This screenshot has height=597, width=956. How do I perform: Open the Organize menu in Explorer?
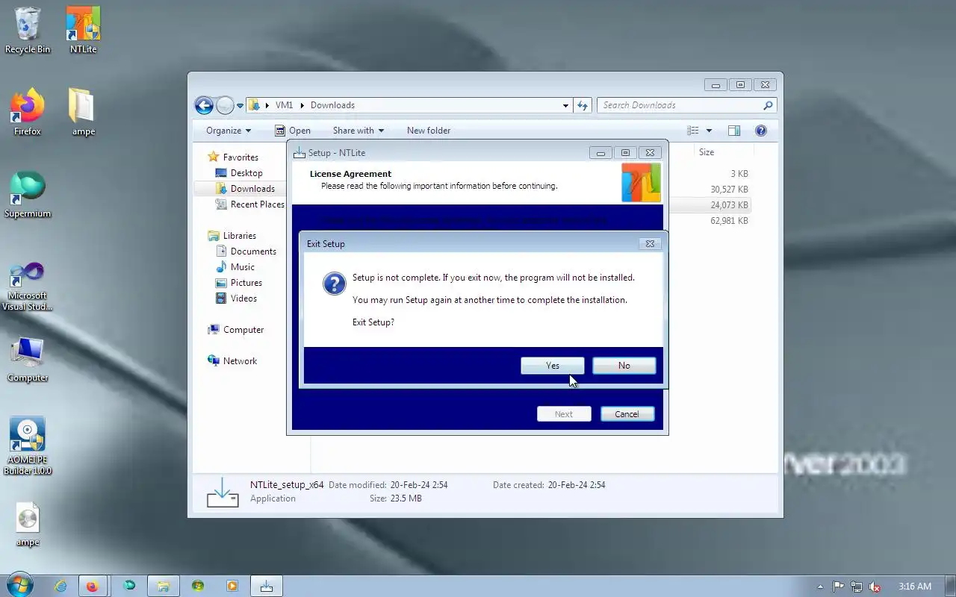(x=229, y=131)
